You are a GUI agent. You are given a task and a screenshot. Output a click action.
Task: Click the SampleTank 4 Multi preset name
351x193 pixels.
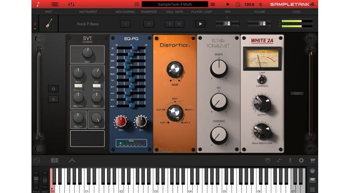tap(175, 4)
